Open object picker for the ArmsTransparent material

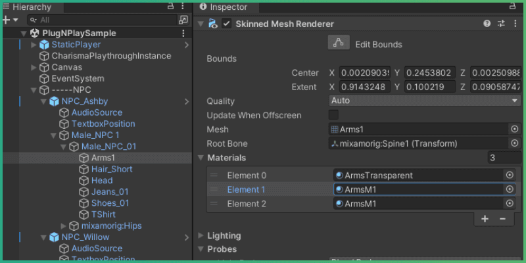tap(509, 175)
